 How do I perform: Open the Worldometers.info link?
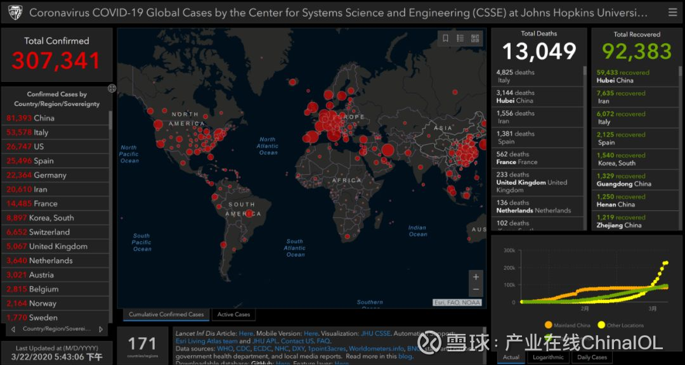[x=376, y=349]
